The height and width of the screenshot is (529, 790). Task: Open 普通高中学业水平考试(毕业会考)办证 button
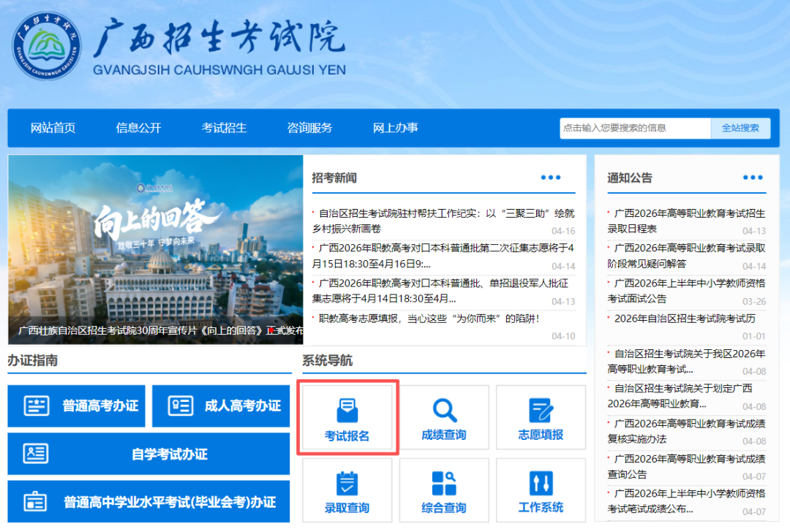pyautogui.click(x=148, y=501)
